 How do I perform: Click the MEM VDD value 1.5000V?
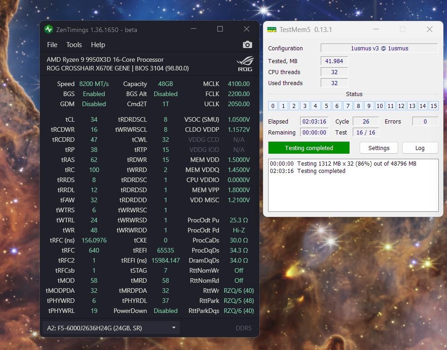[239, 160]
